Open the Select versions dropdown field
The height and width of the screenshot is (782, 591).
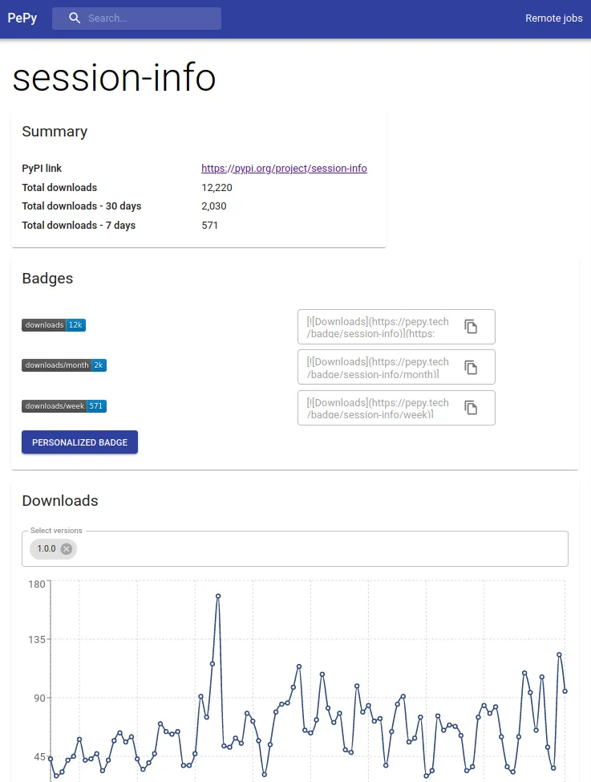click(321, 549)
